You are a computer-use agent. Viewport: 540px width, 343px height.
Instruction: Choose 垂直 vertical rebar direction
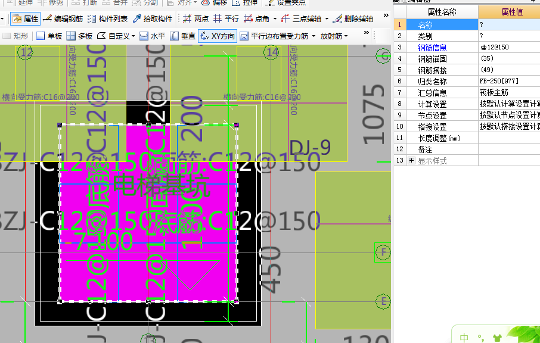click(x=183, y=36)
